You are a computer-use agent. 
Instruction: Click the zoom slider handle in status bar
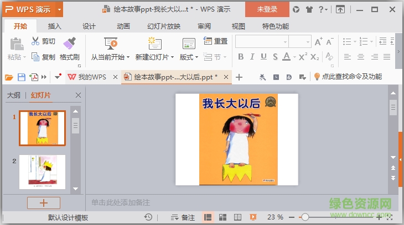coord(305,217)
